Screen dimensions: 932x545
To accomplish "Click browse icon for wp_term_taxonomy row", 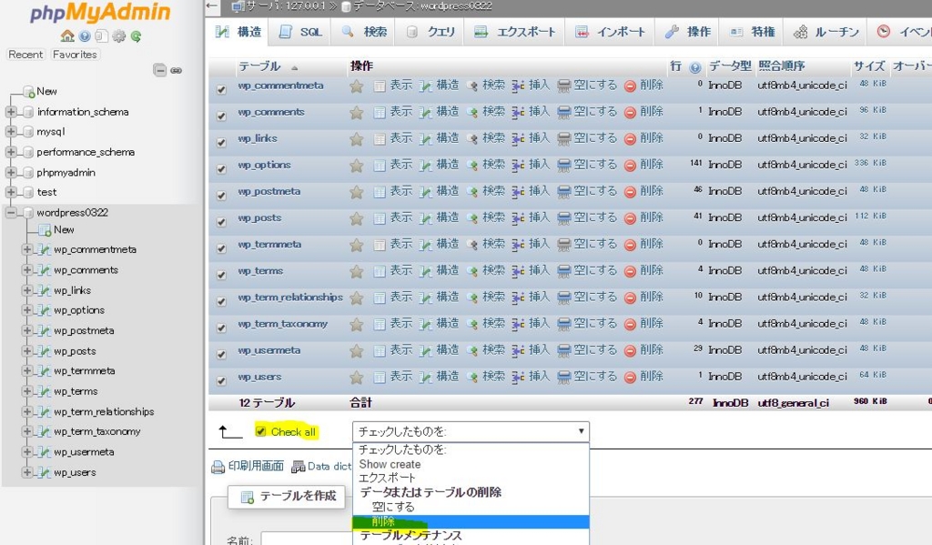I will pyautogui.click(x=380, y=325).
